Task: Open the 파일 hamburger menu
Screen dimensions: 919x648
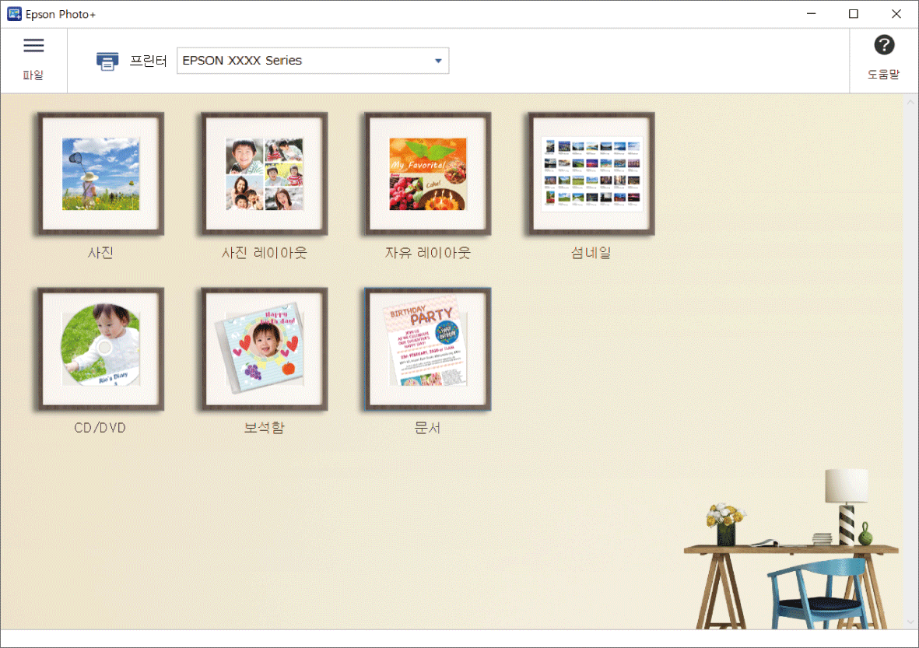Action: pos(33,46)
